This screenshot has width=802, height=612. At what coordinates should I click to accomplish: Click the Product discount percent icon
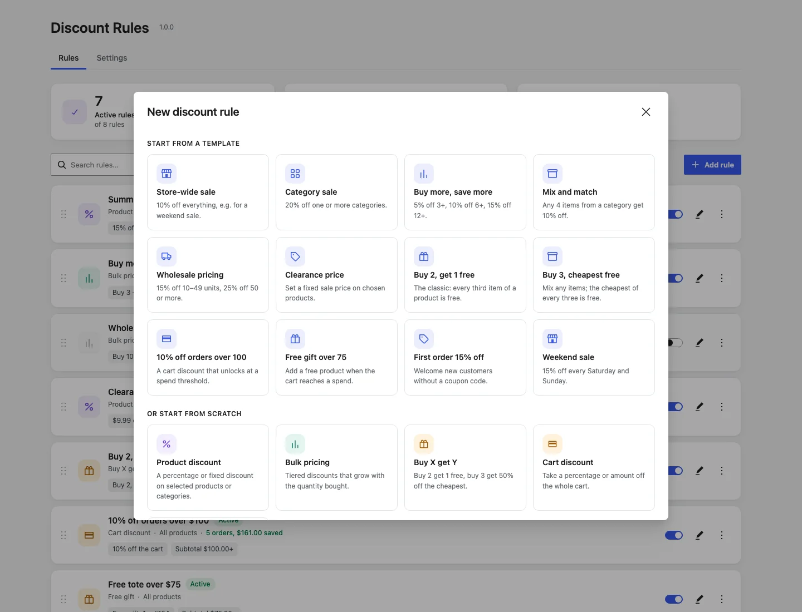166,444
